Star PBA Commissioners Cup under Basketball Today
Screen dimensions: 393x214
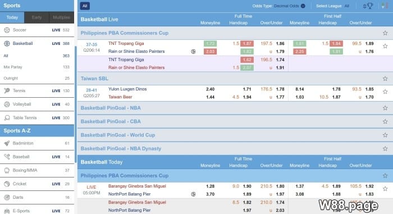[385, 176]
